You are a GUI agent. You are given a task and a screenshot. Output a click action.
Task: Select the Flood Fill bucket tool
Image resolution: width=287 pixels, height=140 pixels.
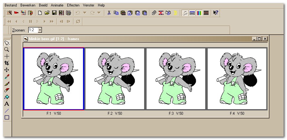7,97
